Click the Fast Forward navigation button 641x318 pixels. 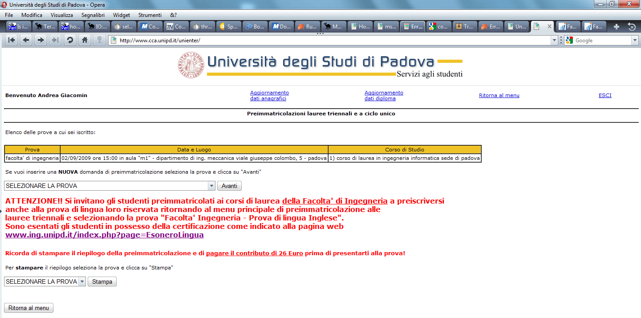tap(55, 40)
